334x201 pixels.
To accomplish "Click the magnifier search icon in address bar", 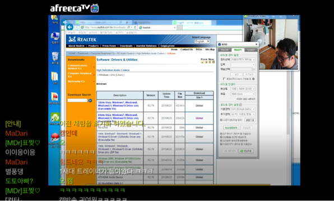I will (x=128, y=27).
